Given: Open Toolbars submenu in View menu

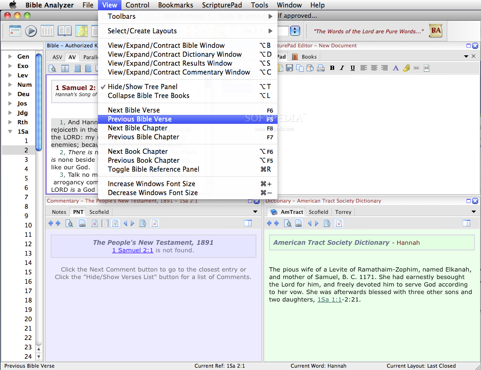Looking at the screenshot, I should 188,16.
